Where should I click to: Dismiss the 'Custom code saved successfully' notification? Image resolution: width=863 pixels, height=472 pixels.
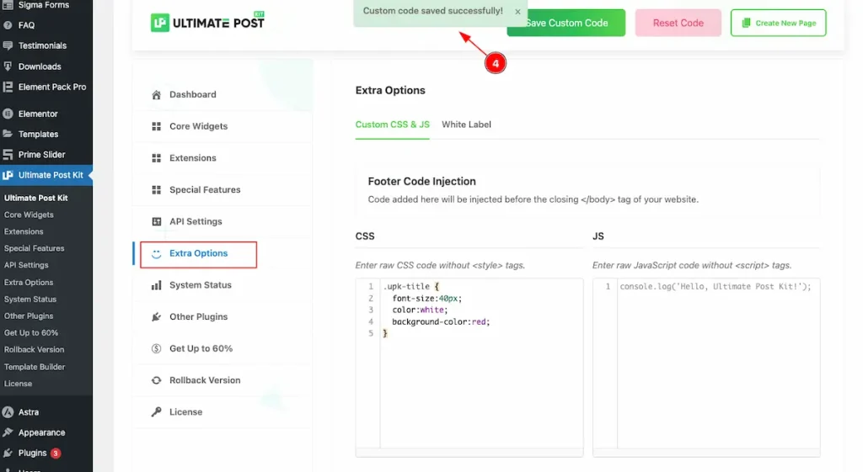(x=517, y=12)
